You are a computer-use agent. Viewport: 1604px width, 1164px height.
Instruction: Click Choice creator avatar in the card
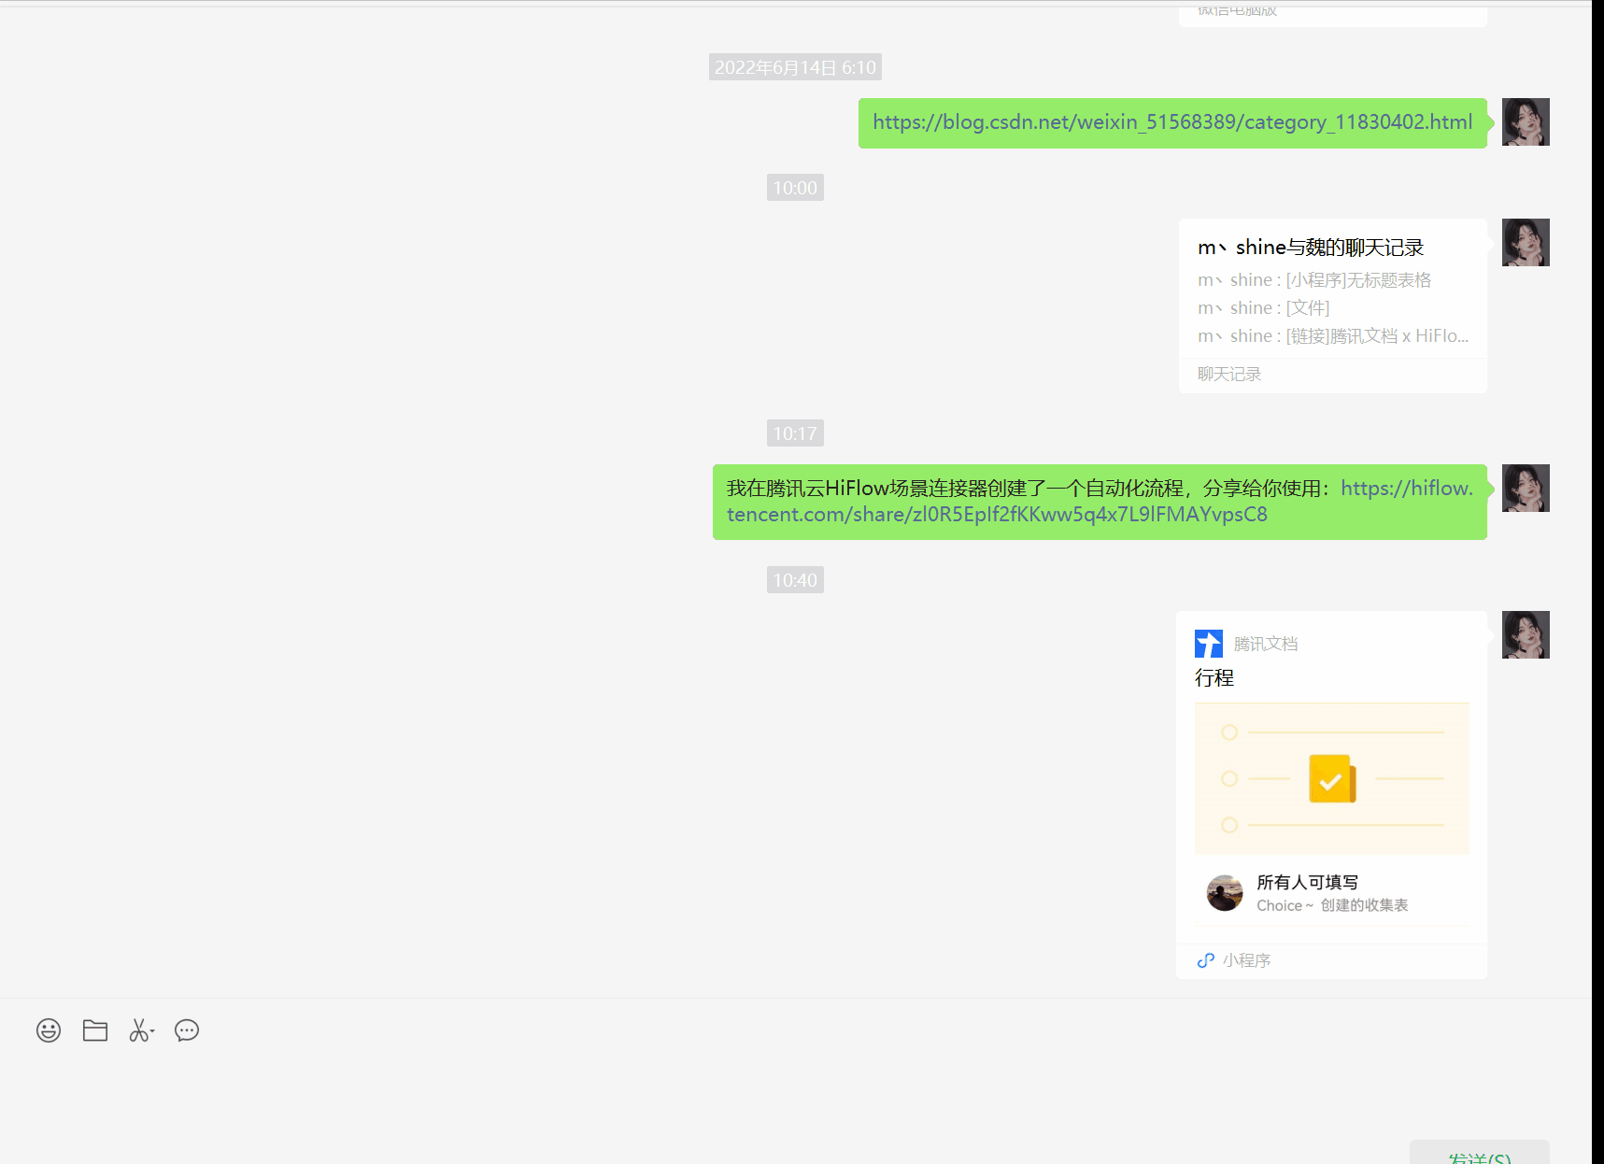pos(1225,893)
